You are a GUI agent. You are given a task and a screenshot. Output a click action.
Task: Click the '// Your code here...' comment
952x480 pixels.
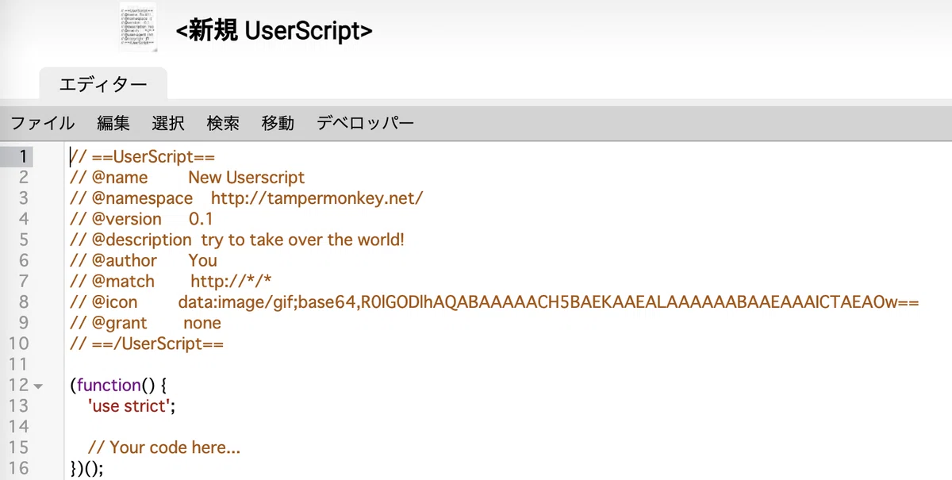[164, 447]
